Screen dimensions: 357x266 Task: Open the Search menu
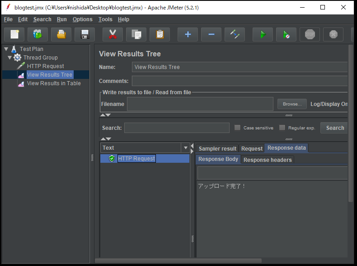coord(42,19)
